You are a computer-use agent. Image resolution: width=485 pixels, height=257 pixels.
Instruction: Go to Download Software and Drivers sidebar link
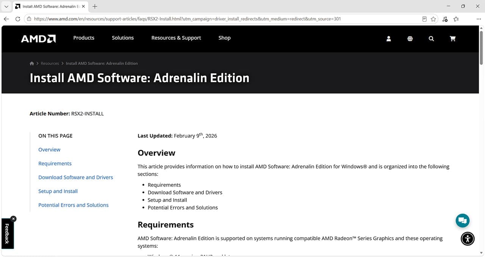coord(76,177)
